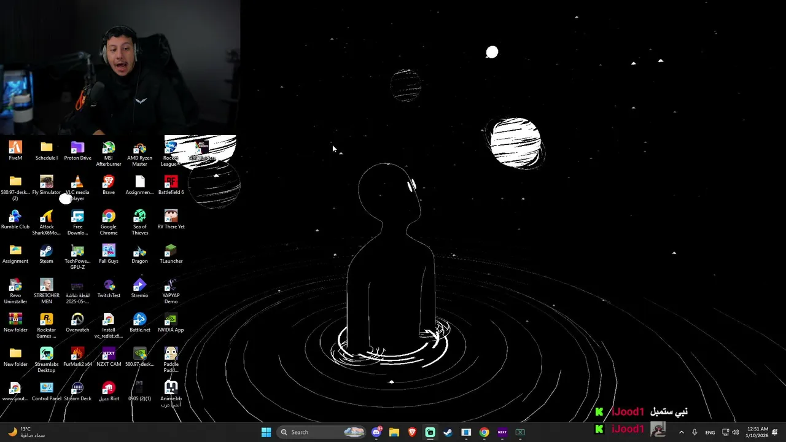Launch Steam from the desktop shortcut
Image resolution: width=786 pixels, height=442 pixels.
point(47,254)
